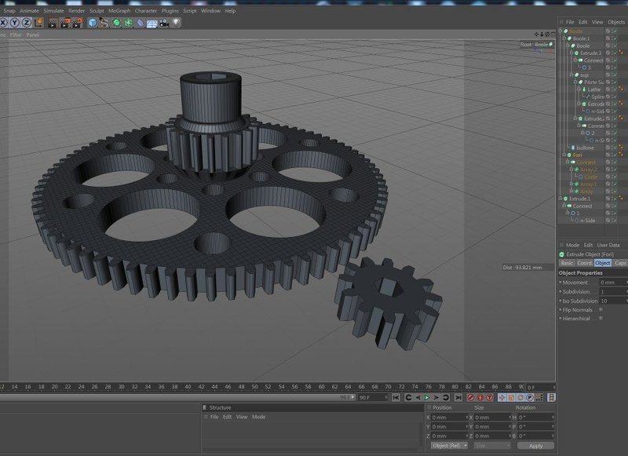Click the Iso Subdivision value field
628x456 pixels.
613,301
